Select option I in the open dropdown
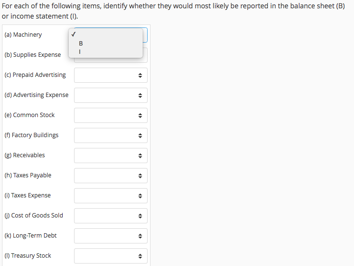 (x=81, y=51)
